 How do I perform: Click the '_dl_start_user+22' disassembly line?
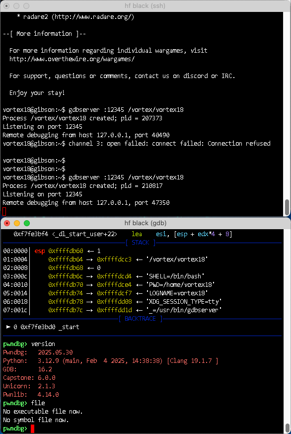123,234
